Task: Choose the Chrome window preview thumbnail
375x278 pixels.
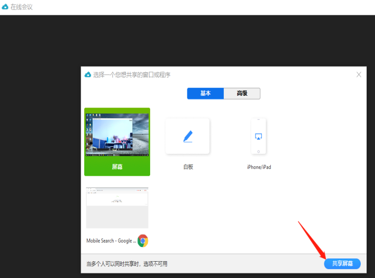Action: tap(117, 207)
